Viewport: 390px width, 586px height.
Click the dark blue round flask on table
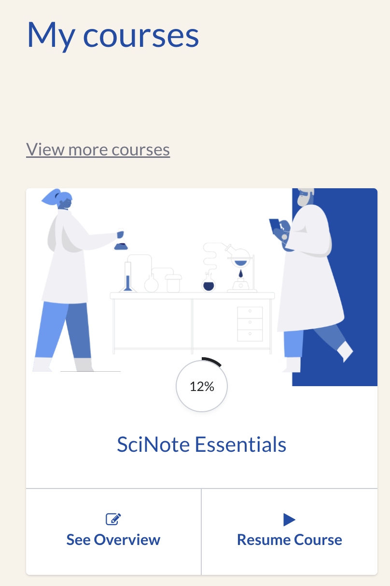[209, 284]
